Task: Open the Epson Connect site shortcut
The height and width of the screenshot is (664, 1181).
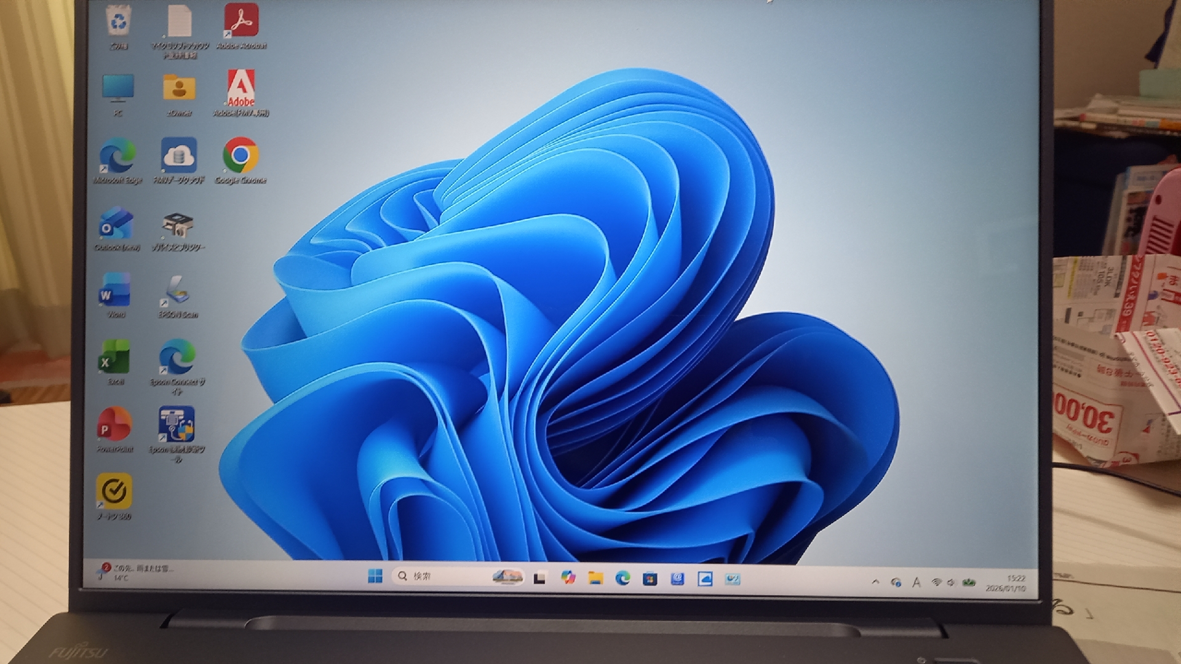Action: (177, 366)
